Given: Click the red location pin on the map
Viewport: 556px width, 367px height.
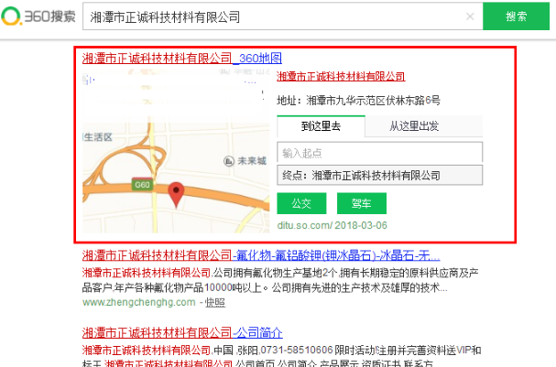Looking at the screenshot, I should coord(176,195).
